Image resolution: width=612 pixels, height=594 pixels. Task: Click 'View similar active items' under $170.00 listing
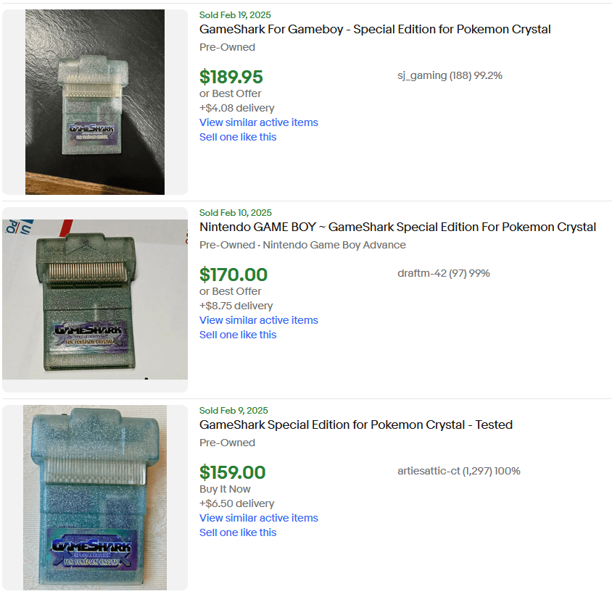point(258,320)
